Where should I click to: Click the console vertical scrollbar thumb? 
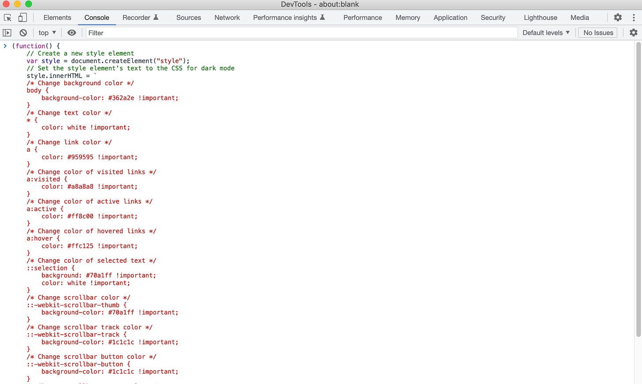click(638, 189)
